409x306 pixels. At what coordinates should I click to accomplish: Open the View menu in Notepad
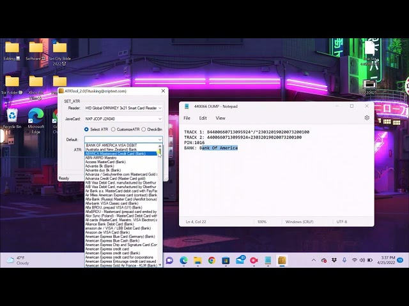pos(220,118)
